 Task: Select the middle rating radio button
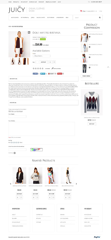(x=15, y=142)
